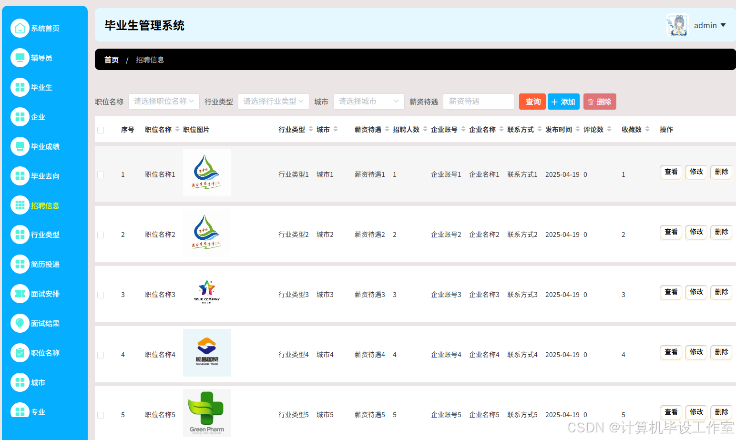This screenshot has width=736, height=440.
Task: Sort by 城市 column arrows
Action: (336, 129)
